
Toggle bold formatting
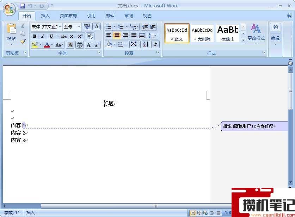[x=35, y=36]
